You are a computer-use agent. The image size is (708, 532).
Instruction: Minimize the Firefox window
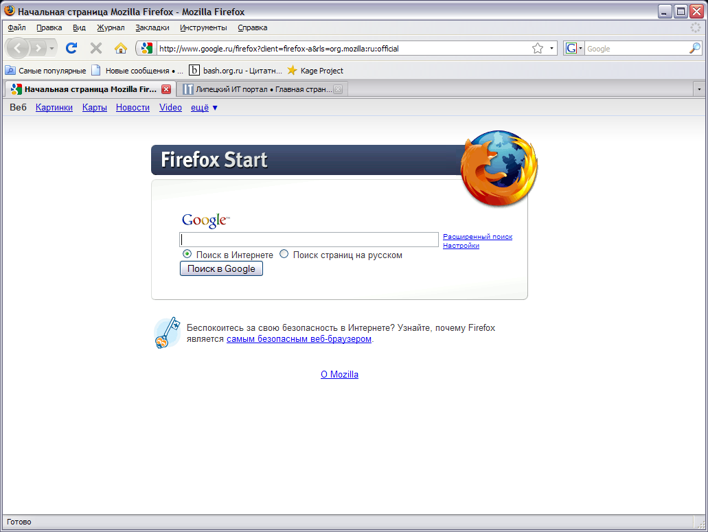(665, 11)
